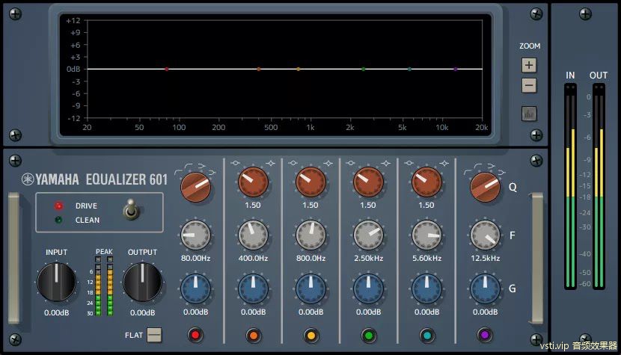Screen dimensions: 621x355
Task: Click the INPUT 0.00dB value readout
Action: 56,312
